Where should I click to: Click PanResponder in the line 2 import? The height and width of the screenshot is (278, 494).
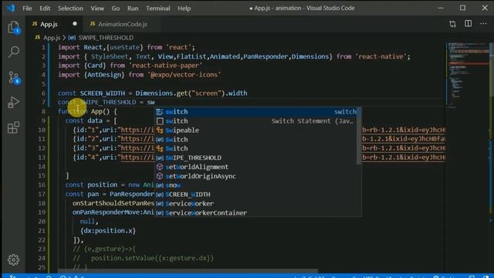266,56
